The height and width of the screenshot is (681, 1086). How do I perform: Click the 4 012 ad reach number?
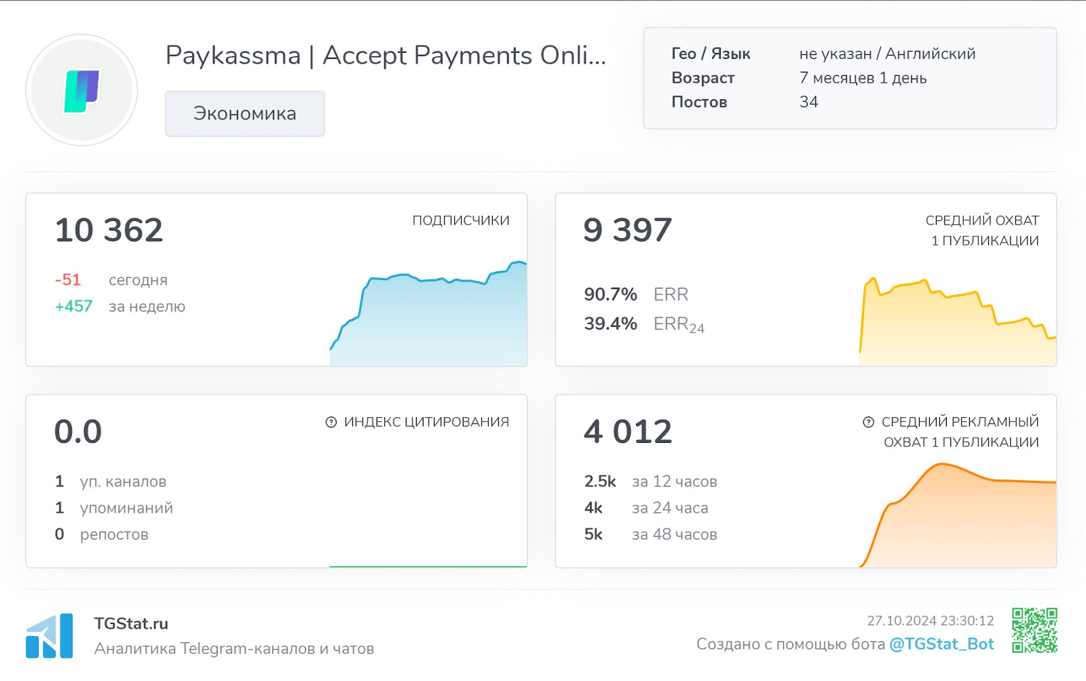click(x=628, y=431)
